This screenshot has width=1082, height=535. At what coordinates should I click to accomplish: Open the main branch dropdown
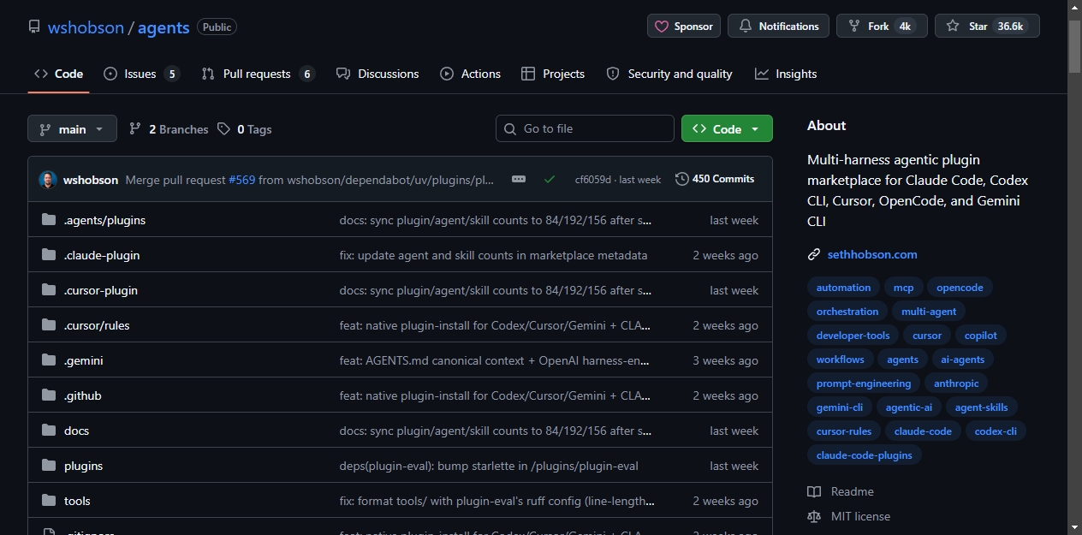[x=72, y=128]
